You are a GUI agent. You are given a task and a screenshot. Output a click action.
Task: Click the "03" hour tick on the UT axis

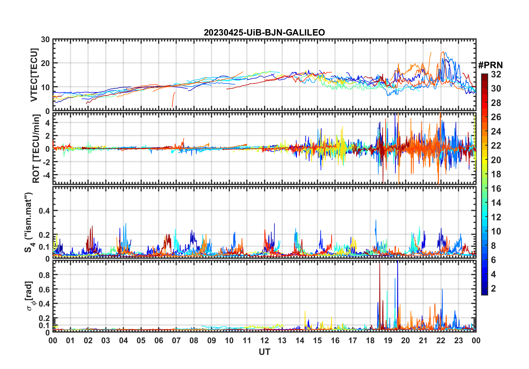[106, 340]
